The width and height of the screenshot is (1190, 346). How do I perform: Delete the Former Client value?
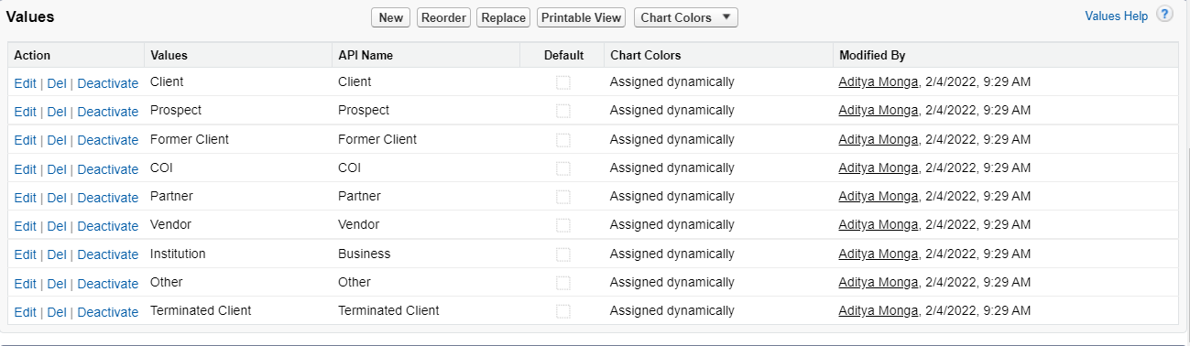coord(57,140)
